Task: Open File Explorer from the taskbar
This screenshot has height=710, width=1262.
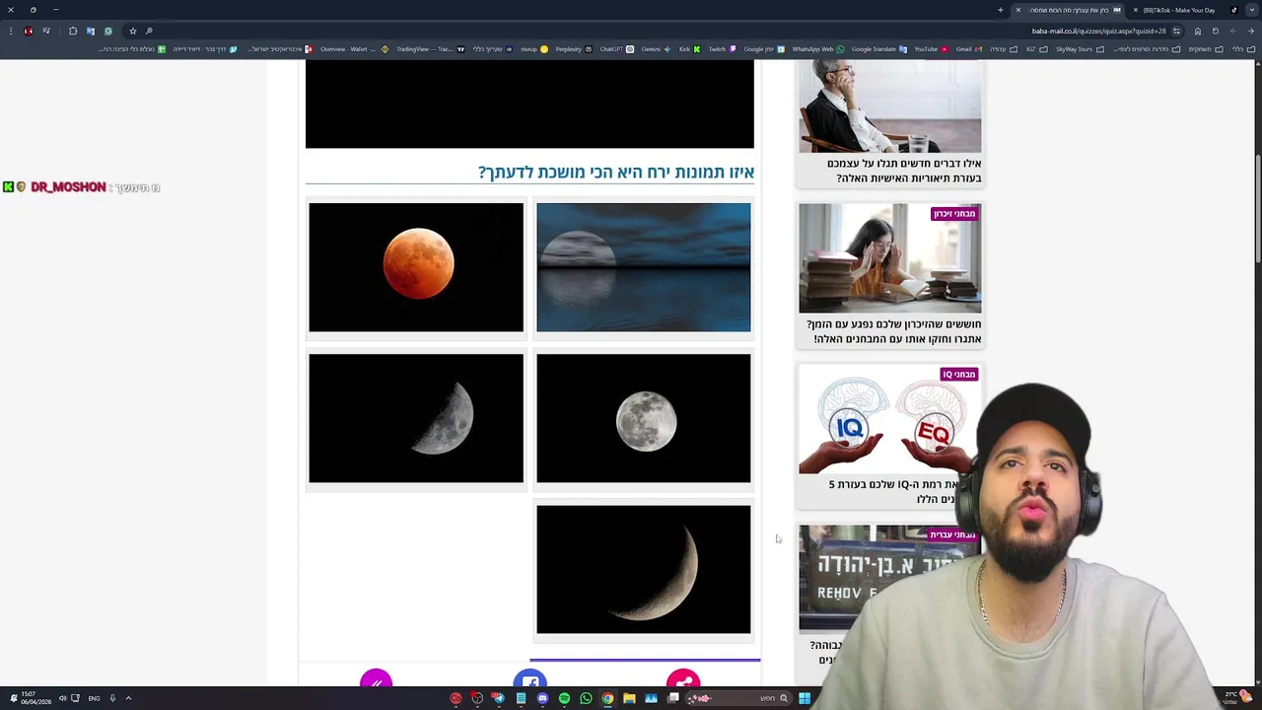Action: tap(629, 698)
